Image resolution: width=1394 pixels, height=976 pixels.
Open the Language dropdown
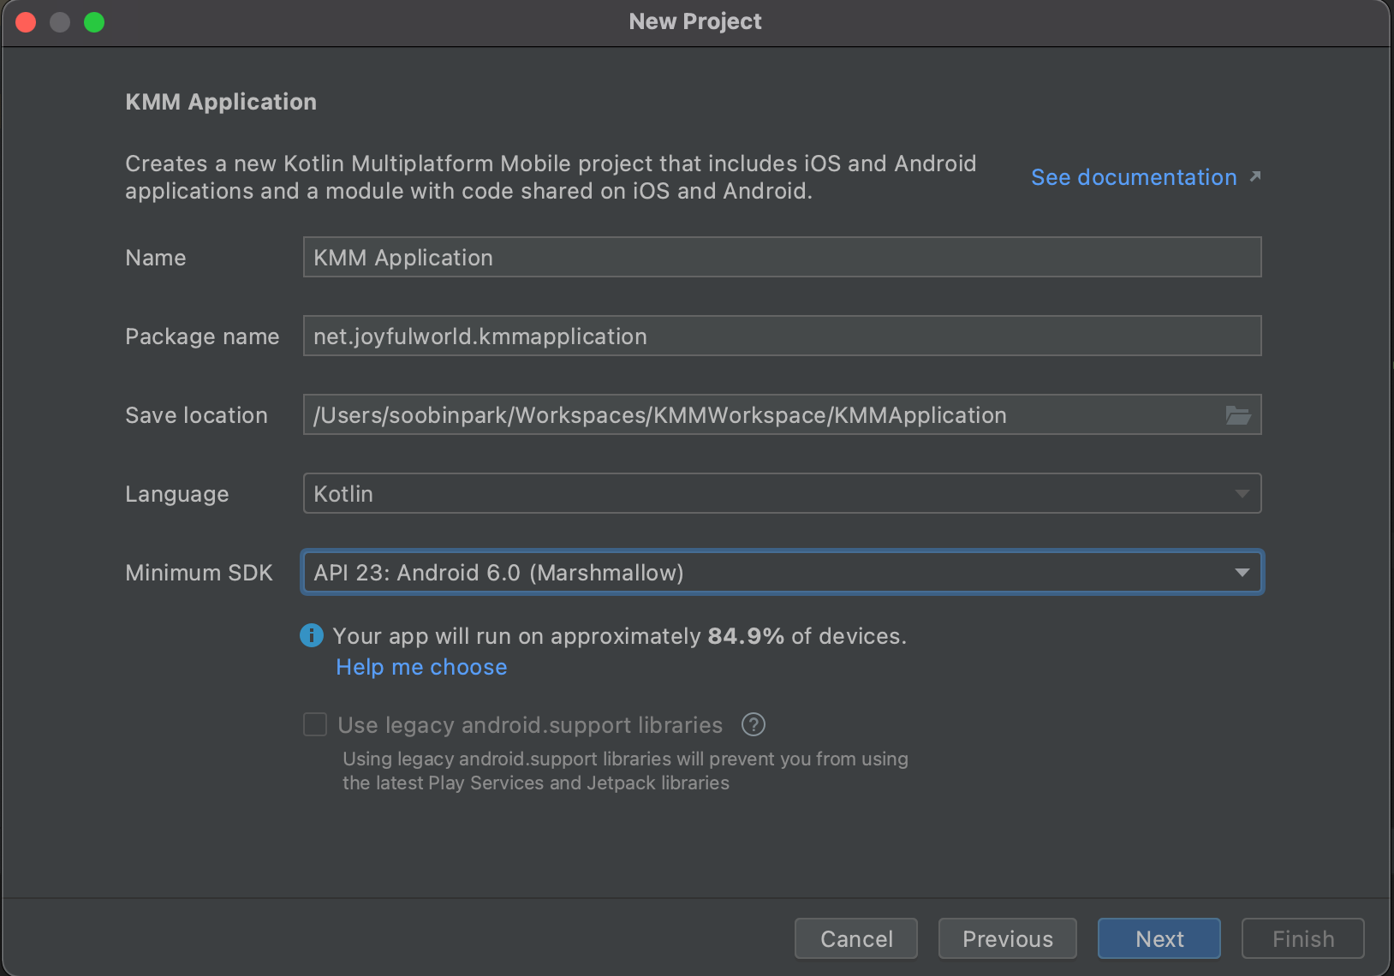point(781,494)
